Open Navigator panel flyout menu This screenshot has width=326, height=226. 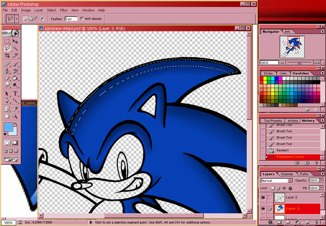coord(323,31)
